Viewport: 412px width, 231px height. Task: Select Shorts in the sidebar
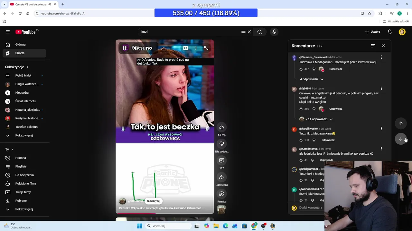(x=24, y=53)
